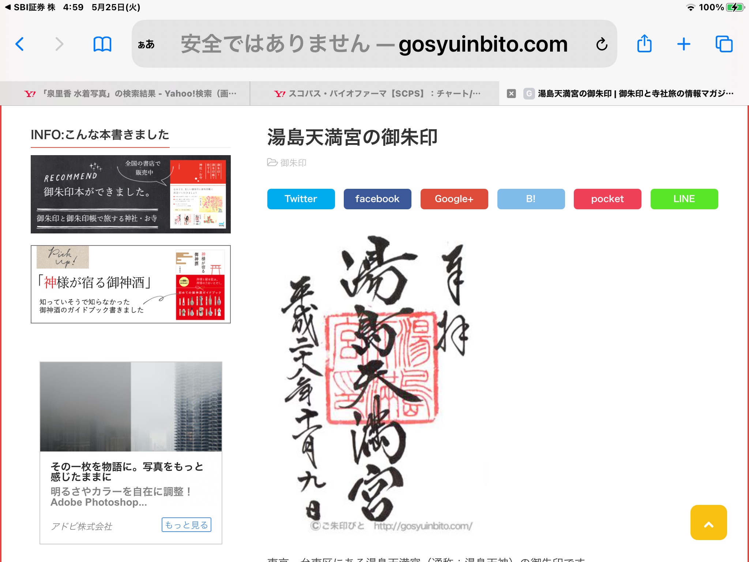
Task: Reload the page with refresh icon
Action: pyautogui.click(x=602, y=44)
